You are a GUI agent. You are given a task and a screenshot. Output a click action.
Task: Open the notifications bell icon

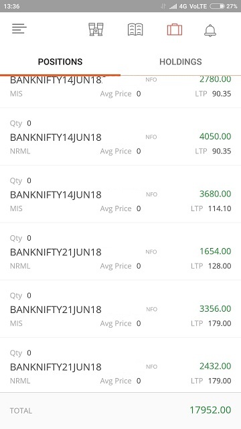(x=210, y=29)
